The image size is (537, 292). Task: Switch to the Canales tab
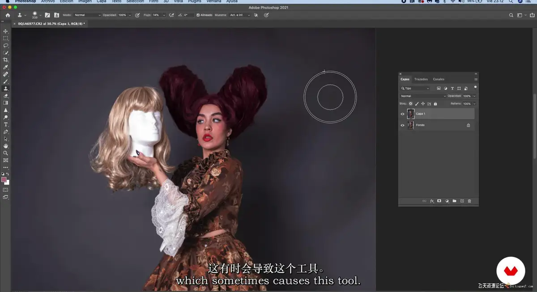tap(439, 79)
